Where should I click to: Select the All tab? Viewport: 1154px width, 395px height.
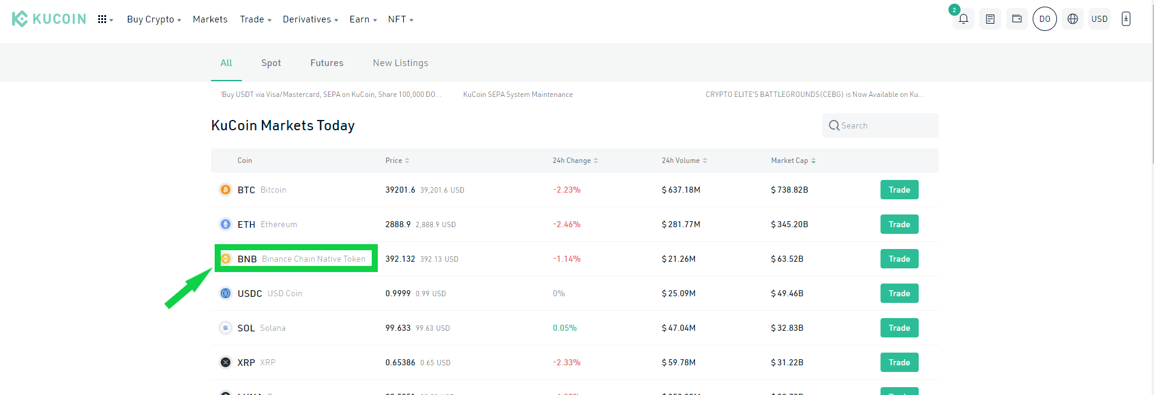pos(226,63)
